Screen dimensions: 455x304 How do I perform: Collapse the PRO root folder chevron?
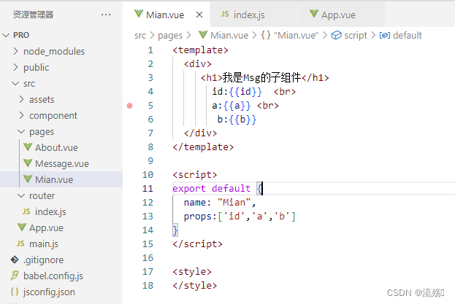6,35
